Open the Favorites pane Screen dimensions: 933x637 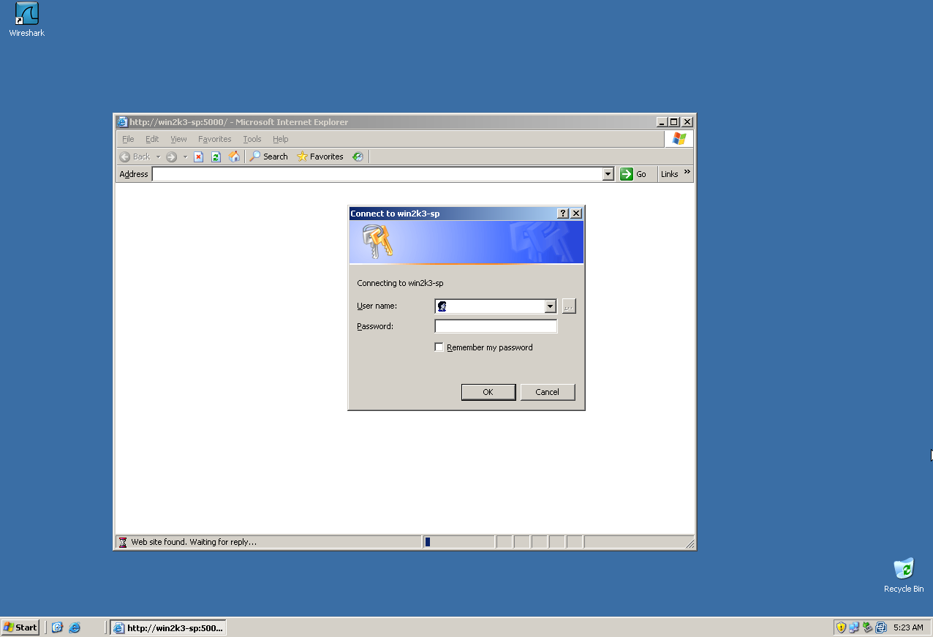click(x=322, y=156)
